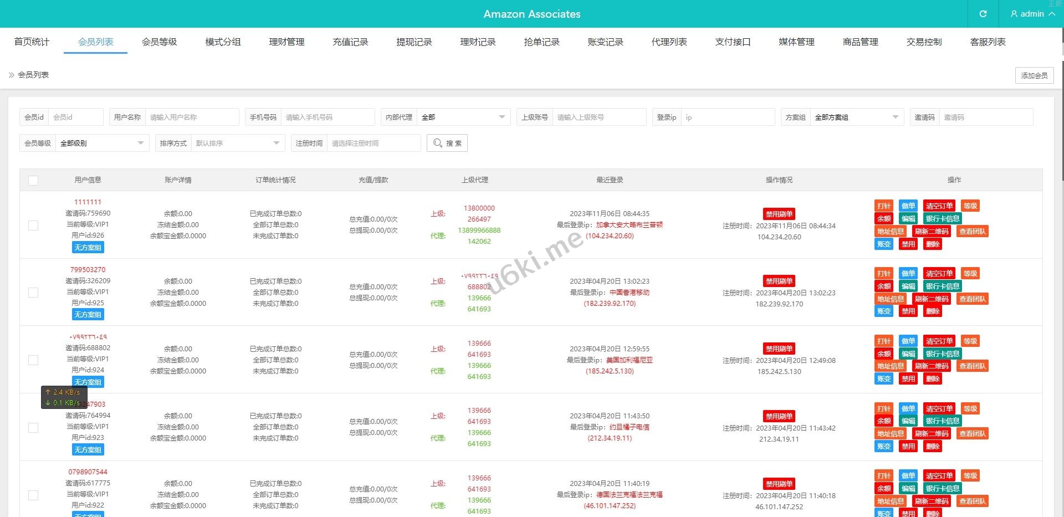The height and width of the screenshot is (517, 1064).
Task: Open the 内部代理 dropdown
Action: click(463, 117)
